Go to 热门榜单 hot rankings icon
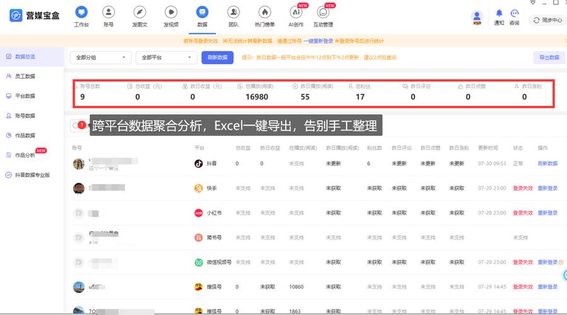 [265, 12]
